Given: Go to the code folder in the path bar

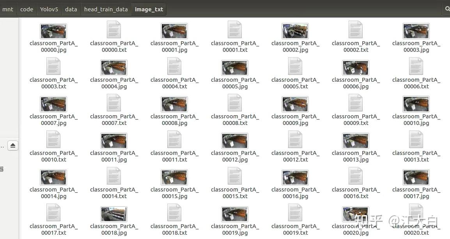Looking at the screenshot, I should (x=27, y=9).
